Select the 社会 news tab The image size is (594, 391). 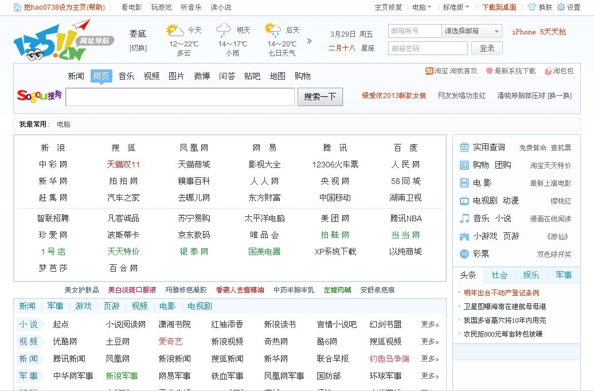(499, 275)
